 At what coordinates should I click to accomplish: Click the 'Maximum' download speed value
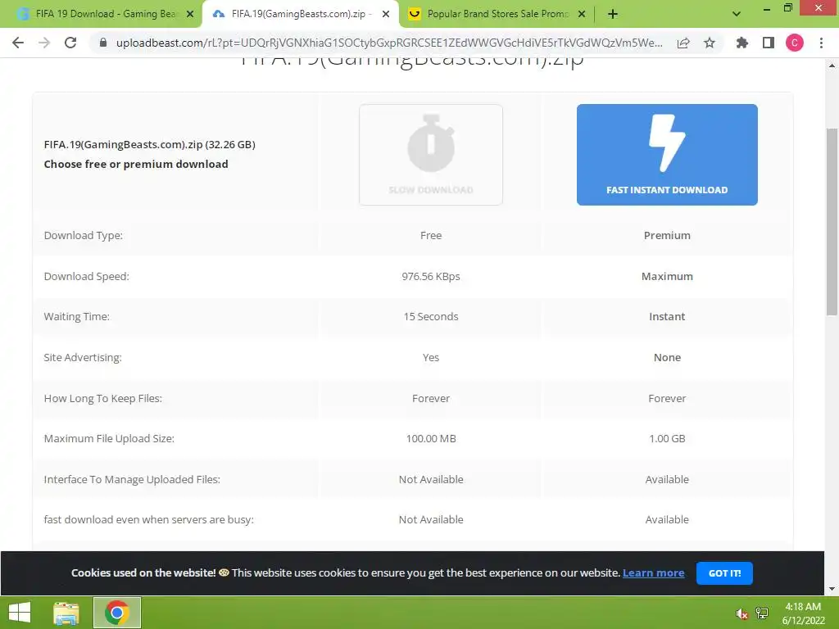[667, 277]
